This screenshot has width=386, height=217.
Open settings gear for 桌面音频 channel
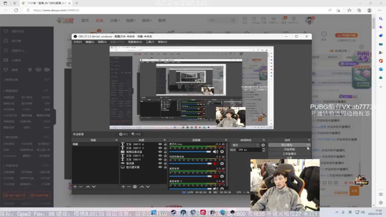coord(222,176)
